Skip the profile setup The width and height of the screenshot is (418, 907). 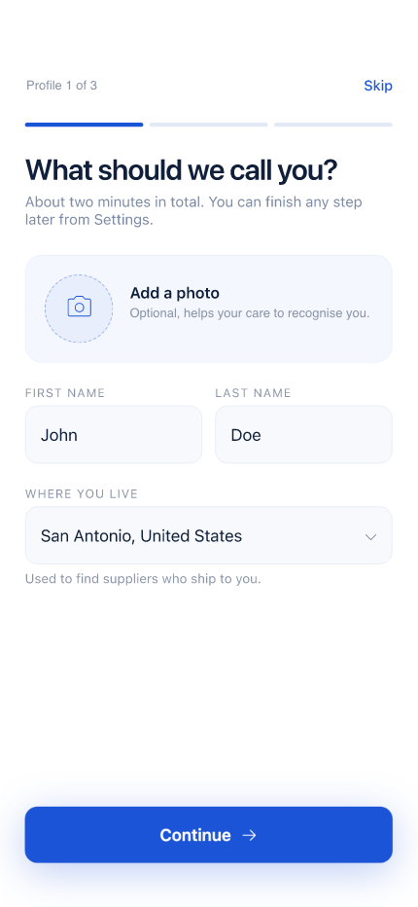point(378,86)
